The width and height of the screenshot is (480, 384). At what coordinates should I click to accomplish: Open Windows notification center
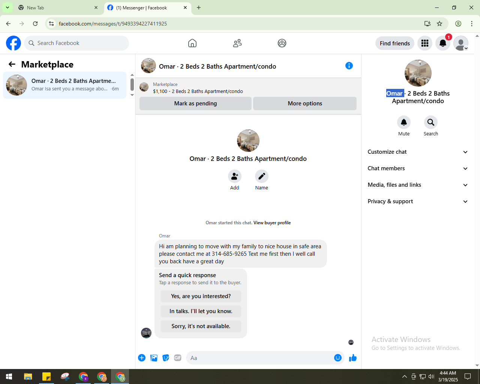[x=468, y=376]
